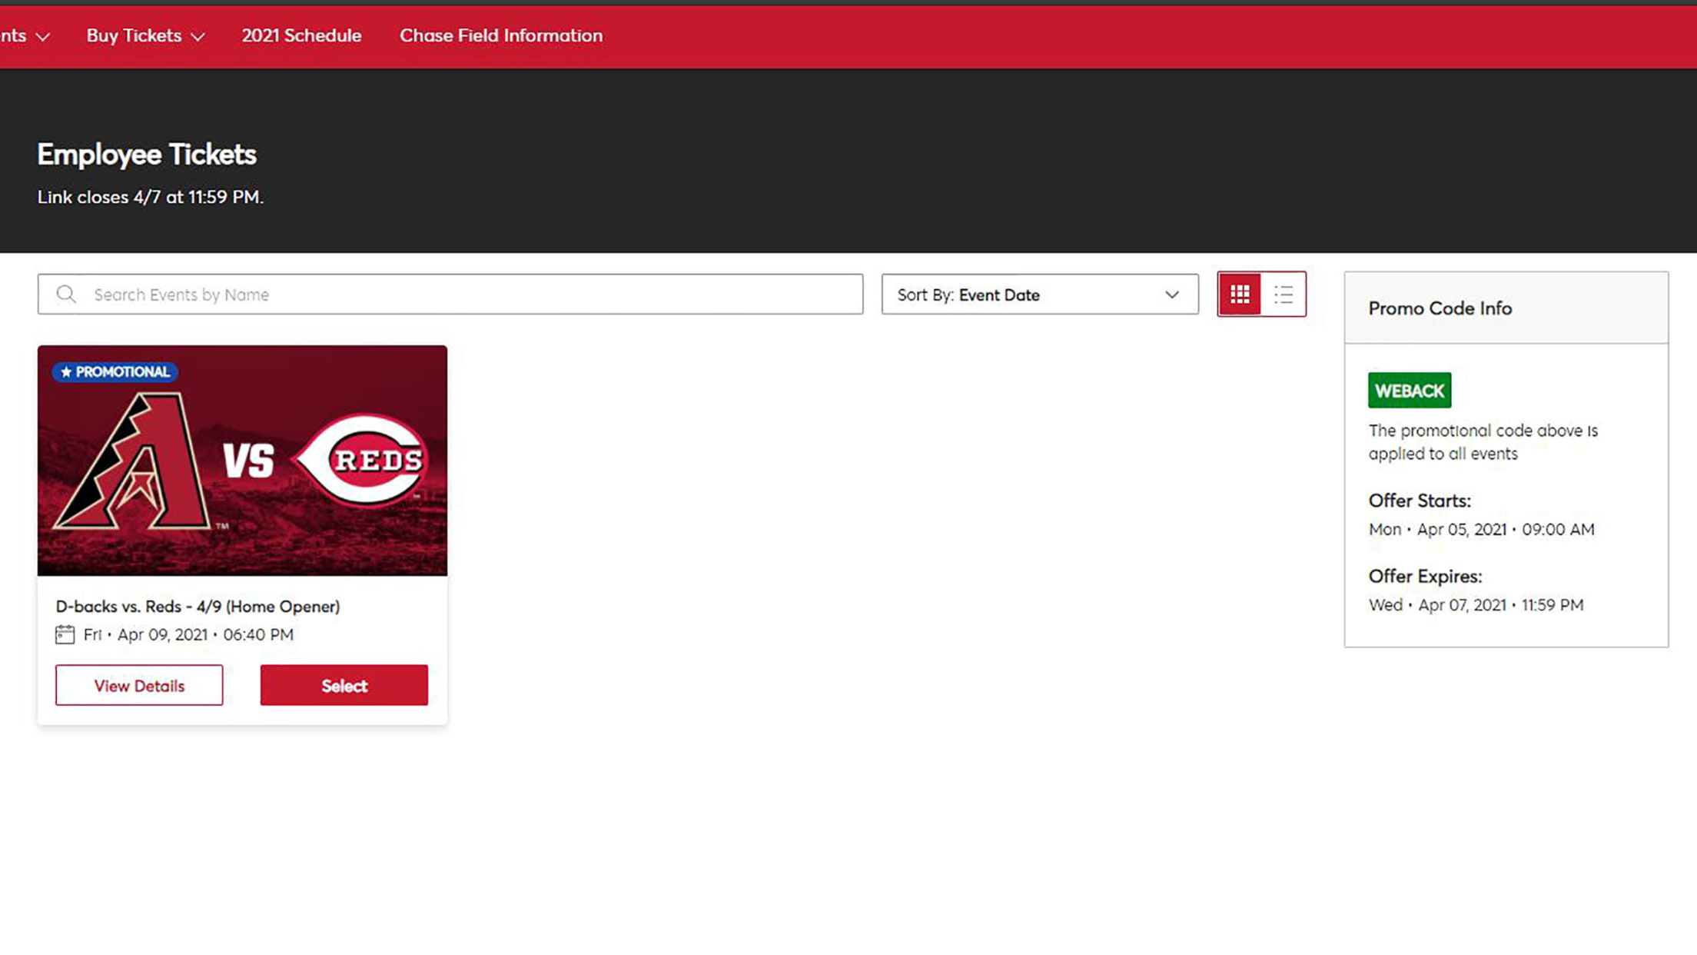1697x955 pixels.
Task: Click the D-backs logo in event image
Action: click(134, 463)
